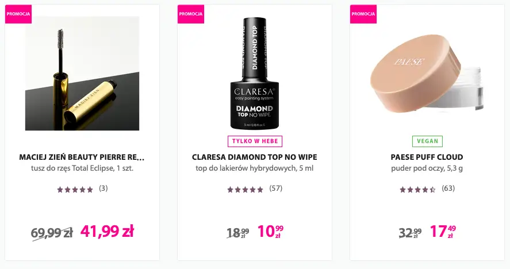
Task: Click the Paese powder's star rating
Action: pos(417,189)
